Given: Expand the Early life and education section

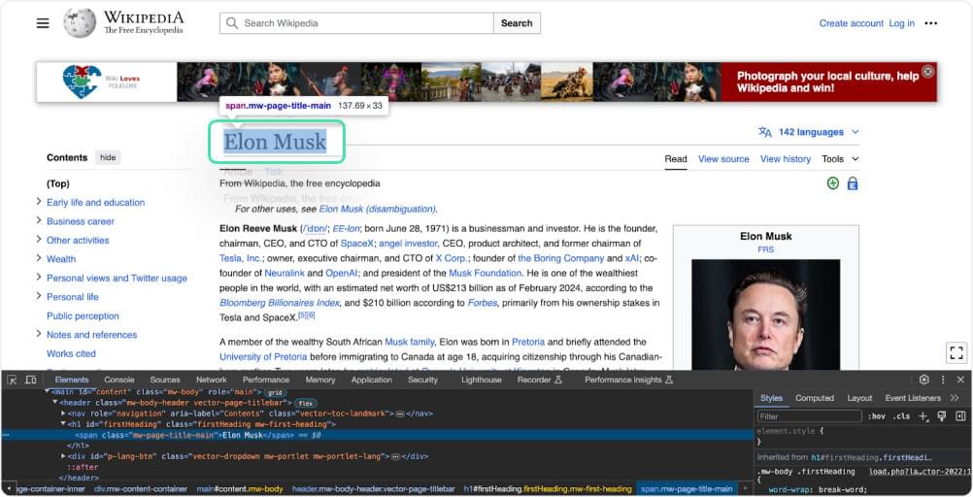Looking at the screenshot, I should click(39, 202).
